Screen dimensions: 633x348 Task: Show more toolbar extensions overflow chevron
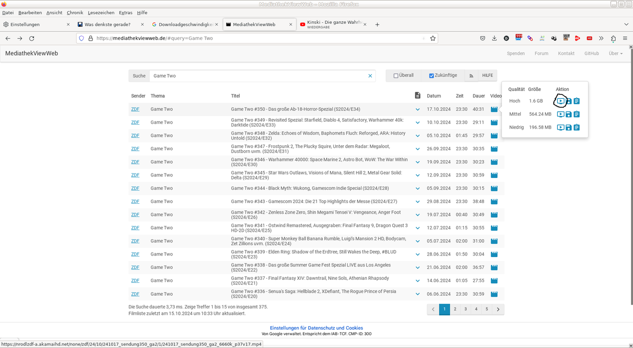coord(601,38)
